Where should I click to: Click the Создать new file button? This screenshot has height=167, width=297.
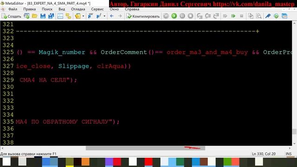coord(11,16)
